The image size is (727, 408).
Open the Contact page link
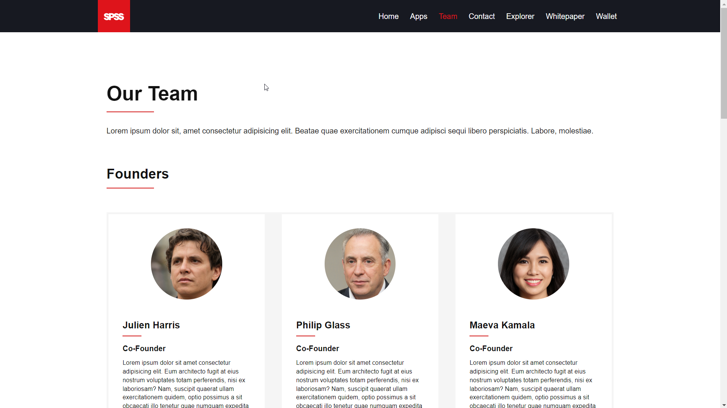(x=481, y=16)
